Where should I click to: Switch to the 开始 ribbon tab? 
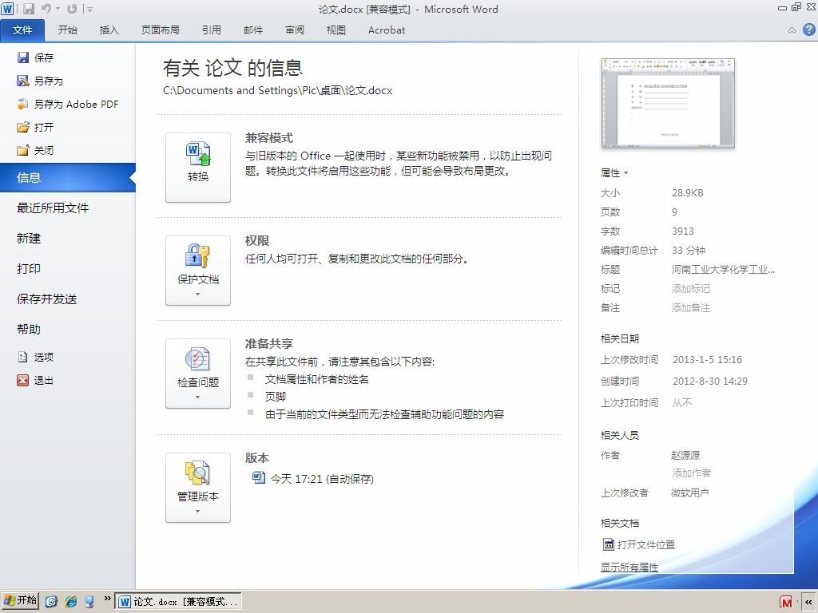click(x=68, y=30)
